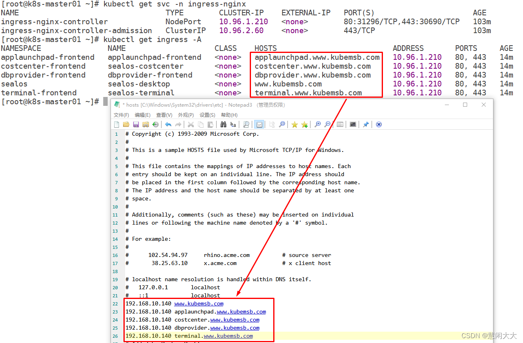Click the Find binoculars icon
This screenshot has width=523, height=343.
(223, 124)
